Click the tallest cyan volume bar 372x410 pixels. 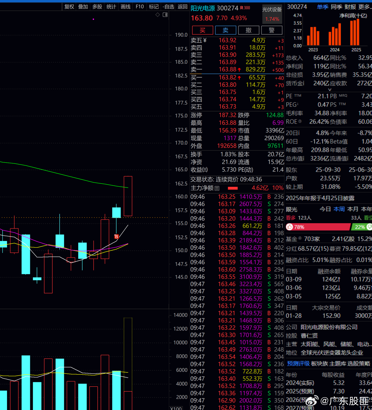(26, 383)
